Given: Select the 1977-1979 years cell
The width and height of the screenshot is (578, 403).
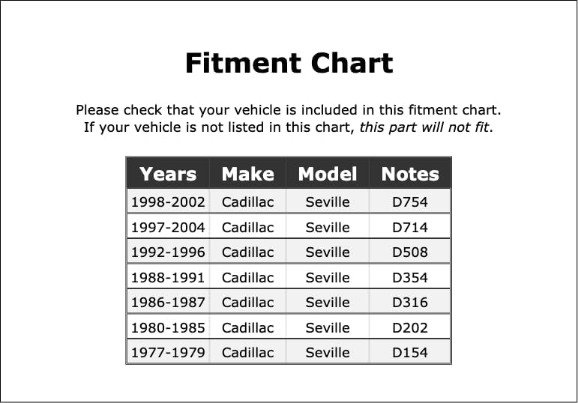Looking at the screenshot, I should point(168,352).
